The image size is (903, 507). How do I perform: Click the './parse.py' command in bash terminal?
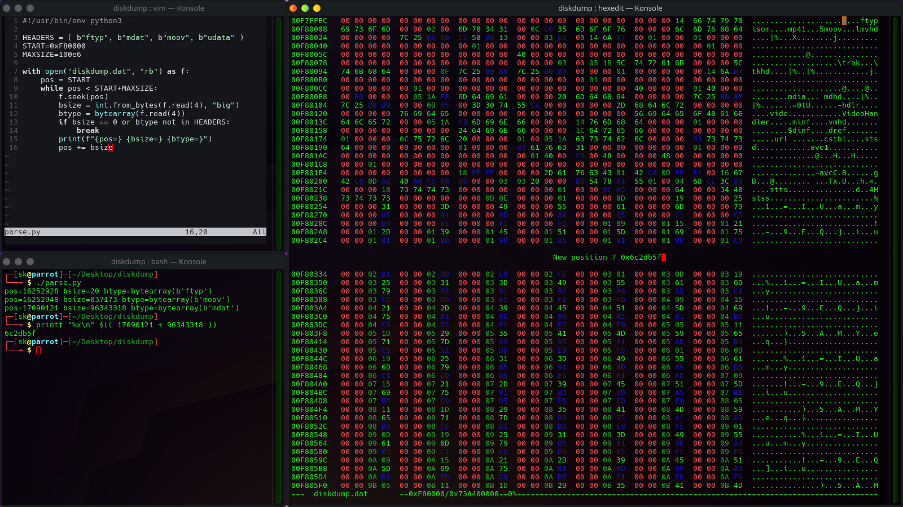[59, 283]
